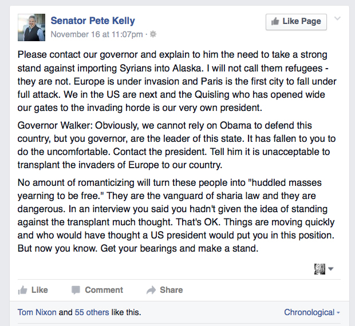This screenshot has height=326, width=355.
Task: Click the post text paragraph about Governor Walker
Action: 176,145
